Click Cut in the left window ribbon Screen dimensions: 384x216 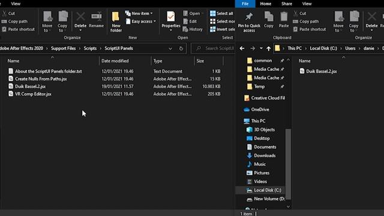[8, 13]
